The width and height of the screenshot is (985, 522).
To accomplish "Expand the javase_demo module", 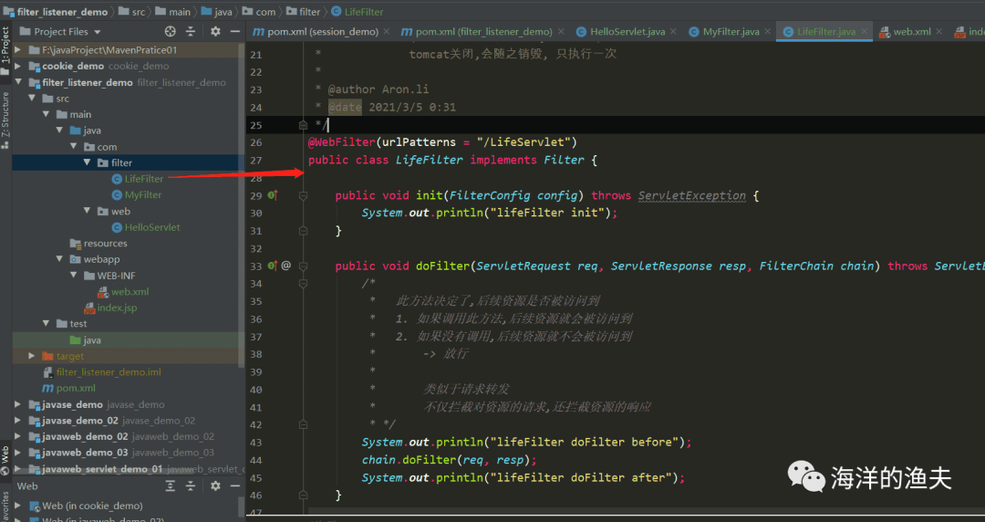I will pyautogui.click(x=18, y=404).
